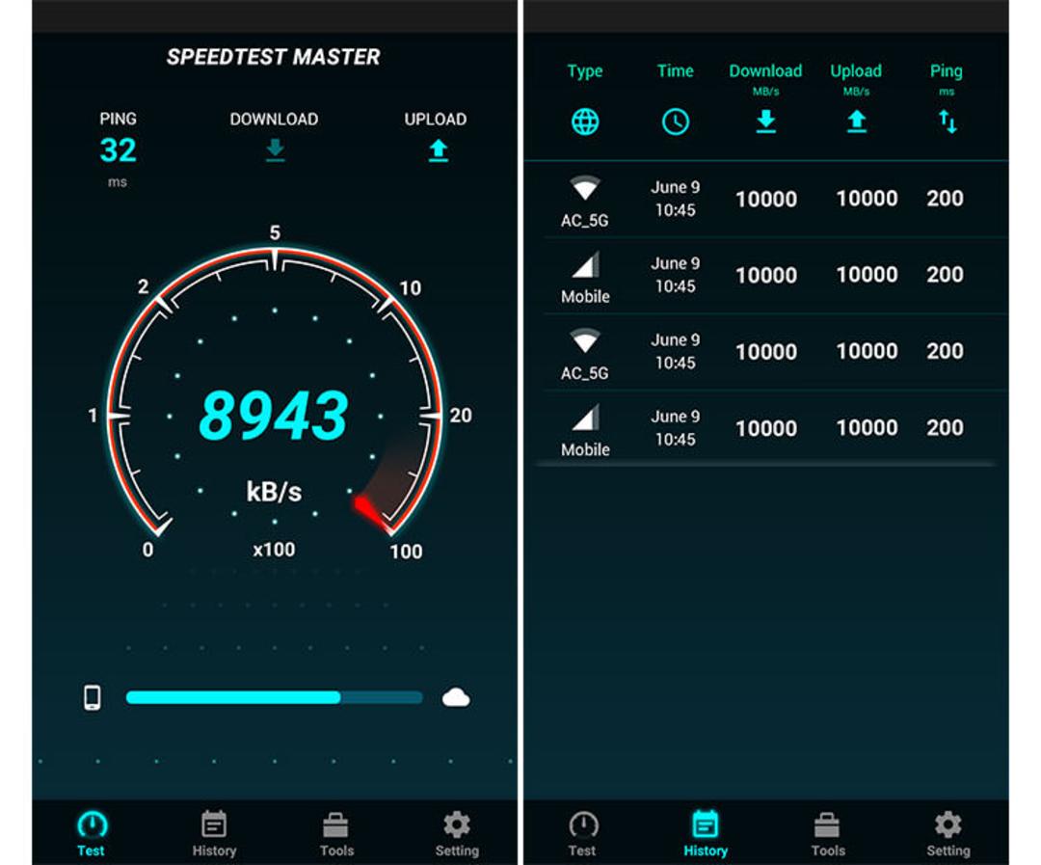Sort by Type column header
Screen dimensions: 1041x865
pos(585,71)
